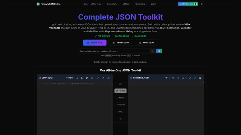Search within the Formatted JSON panel

coord(173,78)
